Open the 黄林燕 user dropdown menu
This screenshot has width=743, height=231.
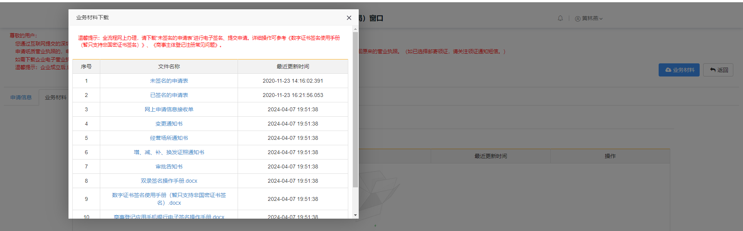(x=589, y=19)
